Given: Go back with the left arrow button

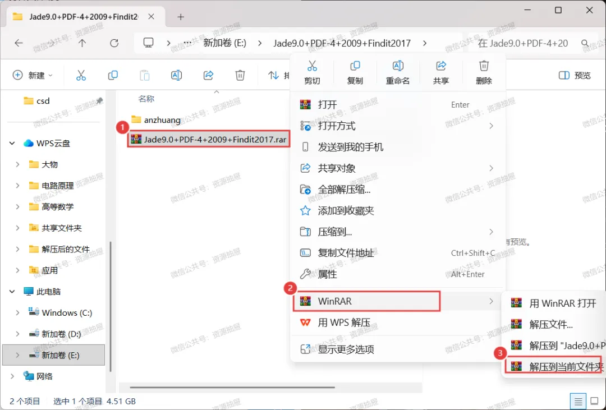Looking at the screenshot, I should 19,43.
